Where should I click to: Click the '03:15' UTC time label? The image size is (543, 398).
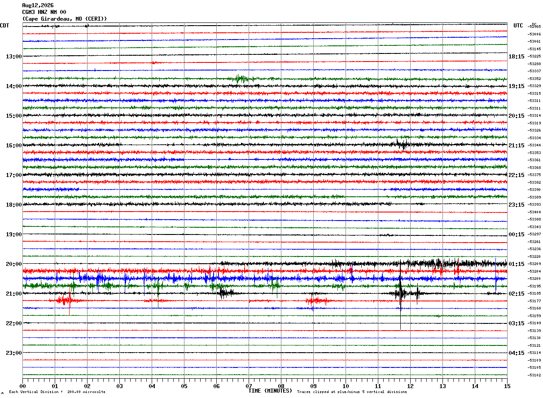tap(517, 323)
